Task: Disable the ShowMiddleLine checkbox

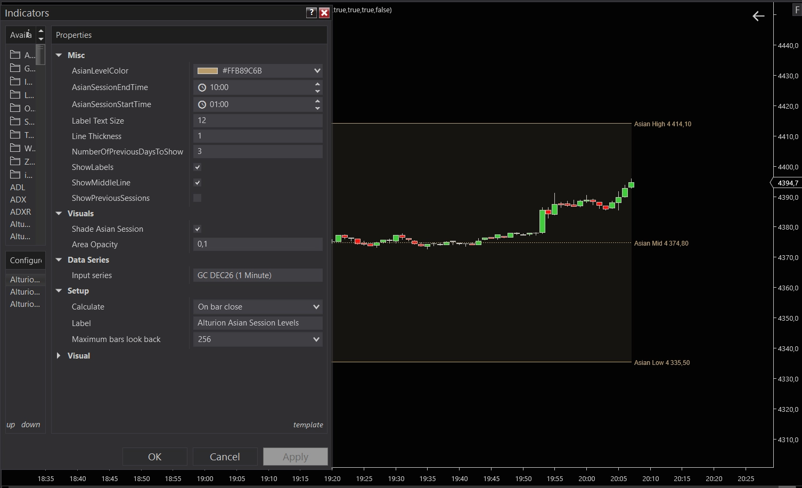Action: (x=197, y=183)
